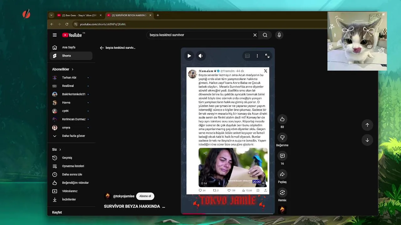This screenshot has height=225, width=401.
Task: Click the search magnifier button
Action: click(x=265, y=35)
